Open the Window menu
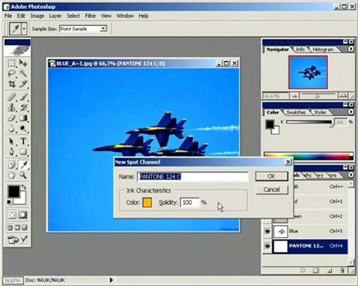The height and width of the screenshot is (286, 358). tap(125, 16)
